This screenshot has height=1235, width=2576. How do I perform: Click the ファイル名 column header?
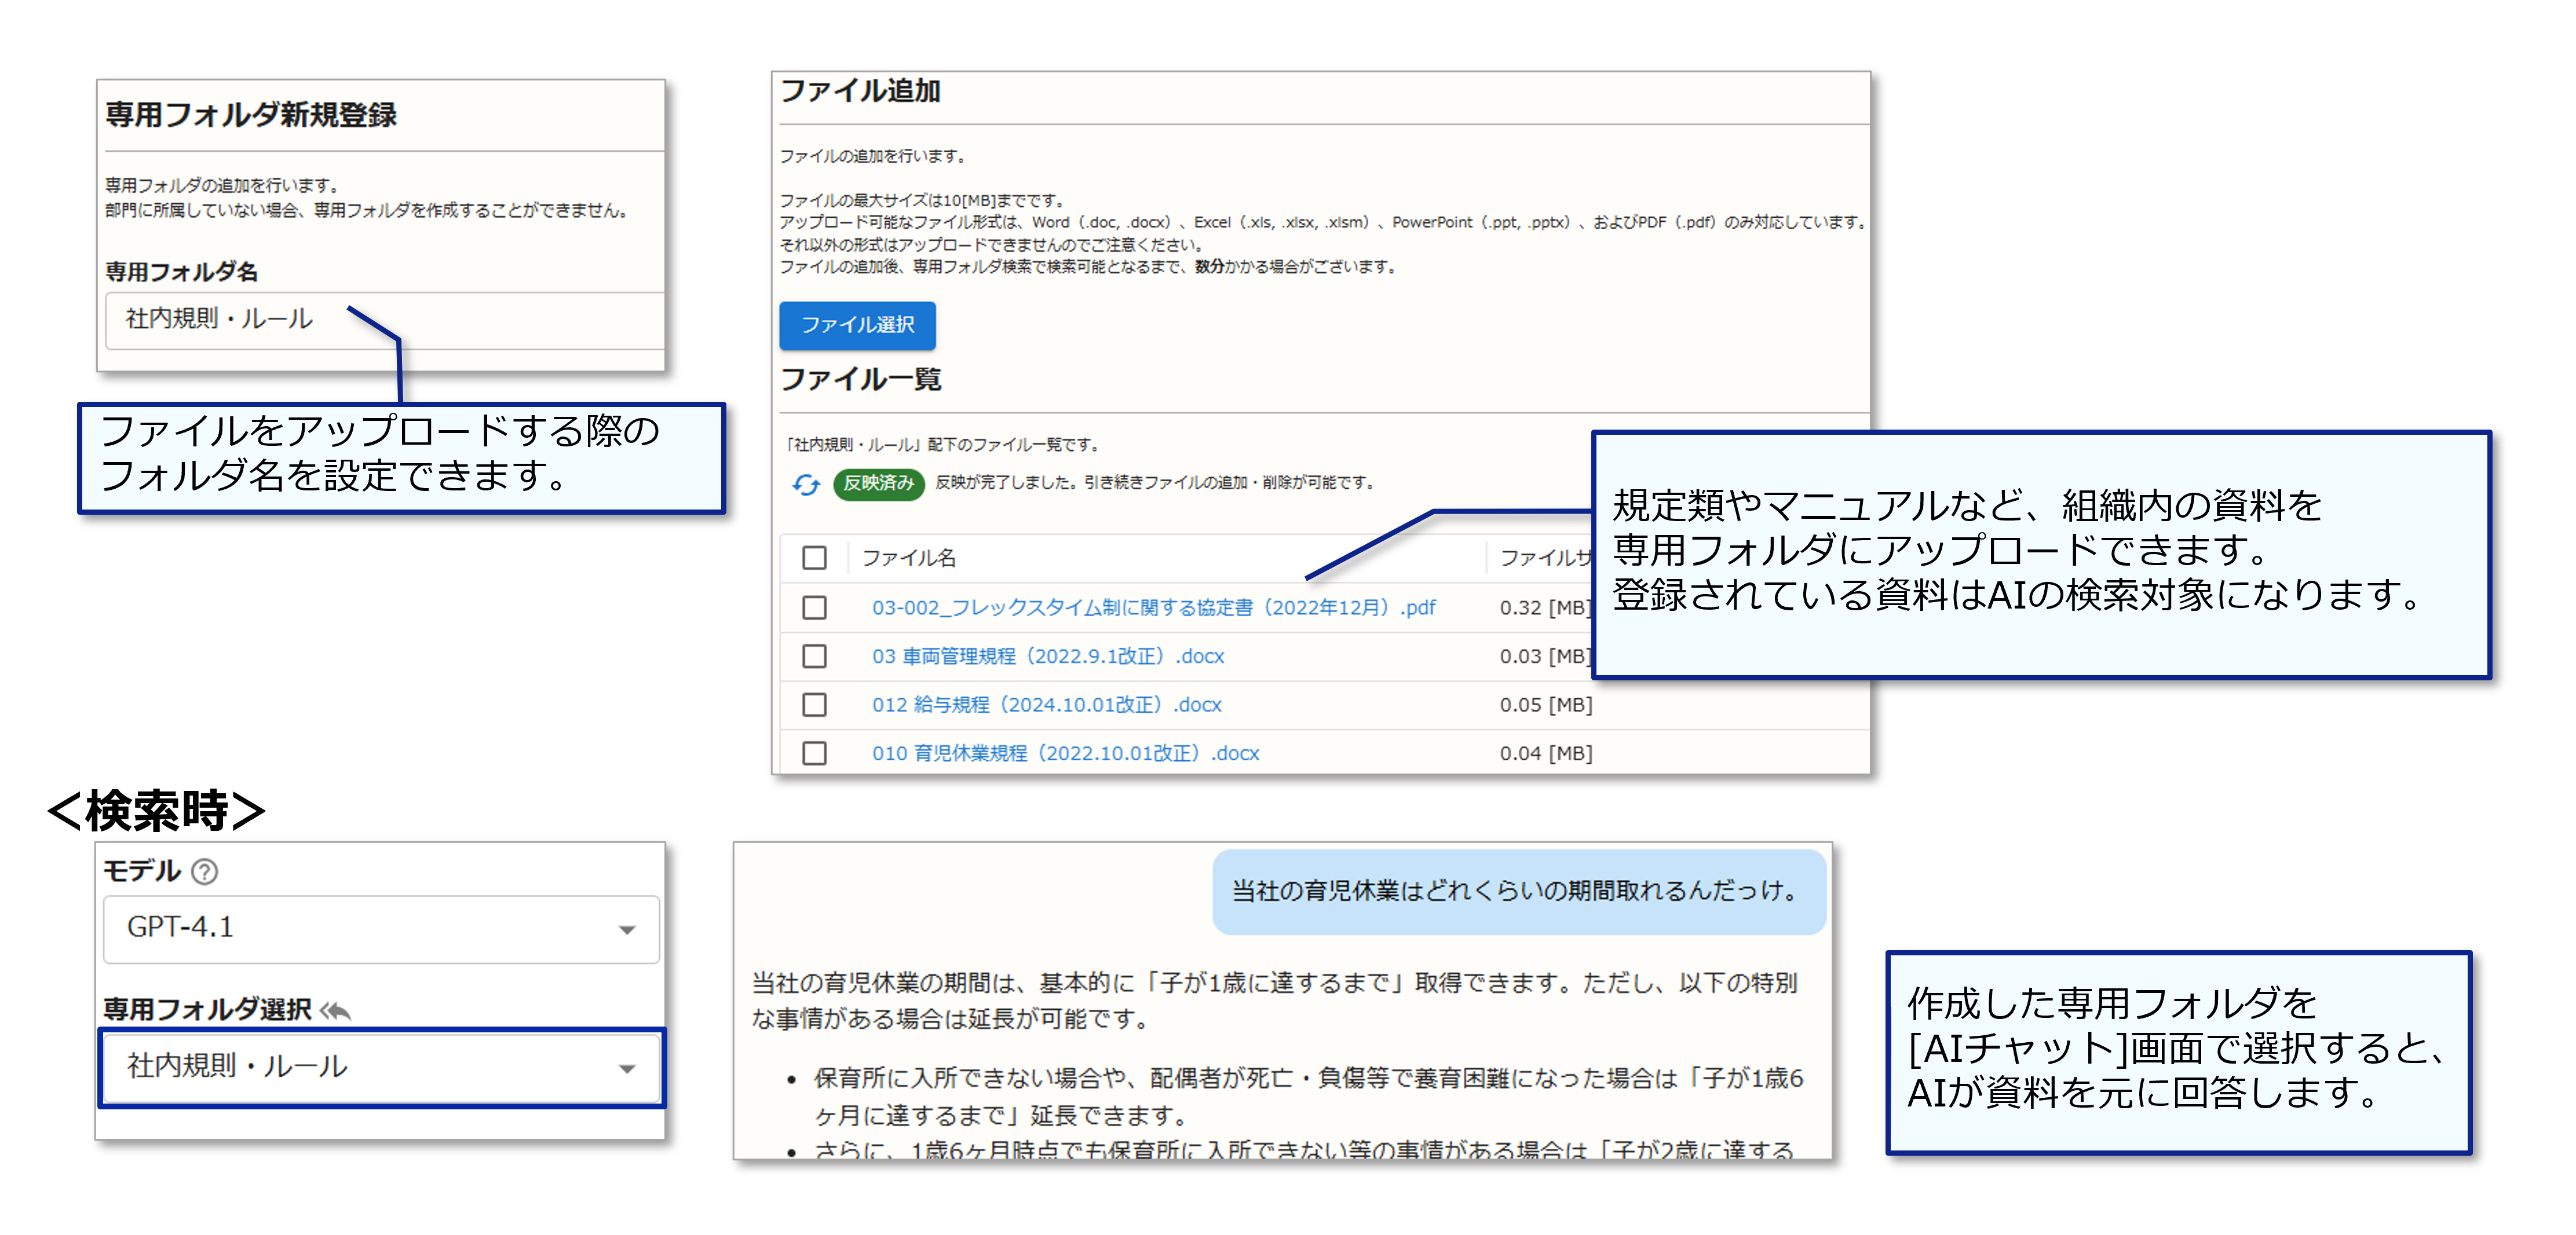tap(908, 558)
